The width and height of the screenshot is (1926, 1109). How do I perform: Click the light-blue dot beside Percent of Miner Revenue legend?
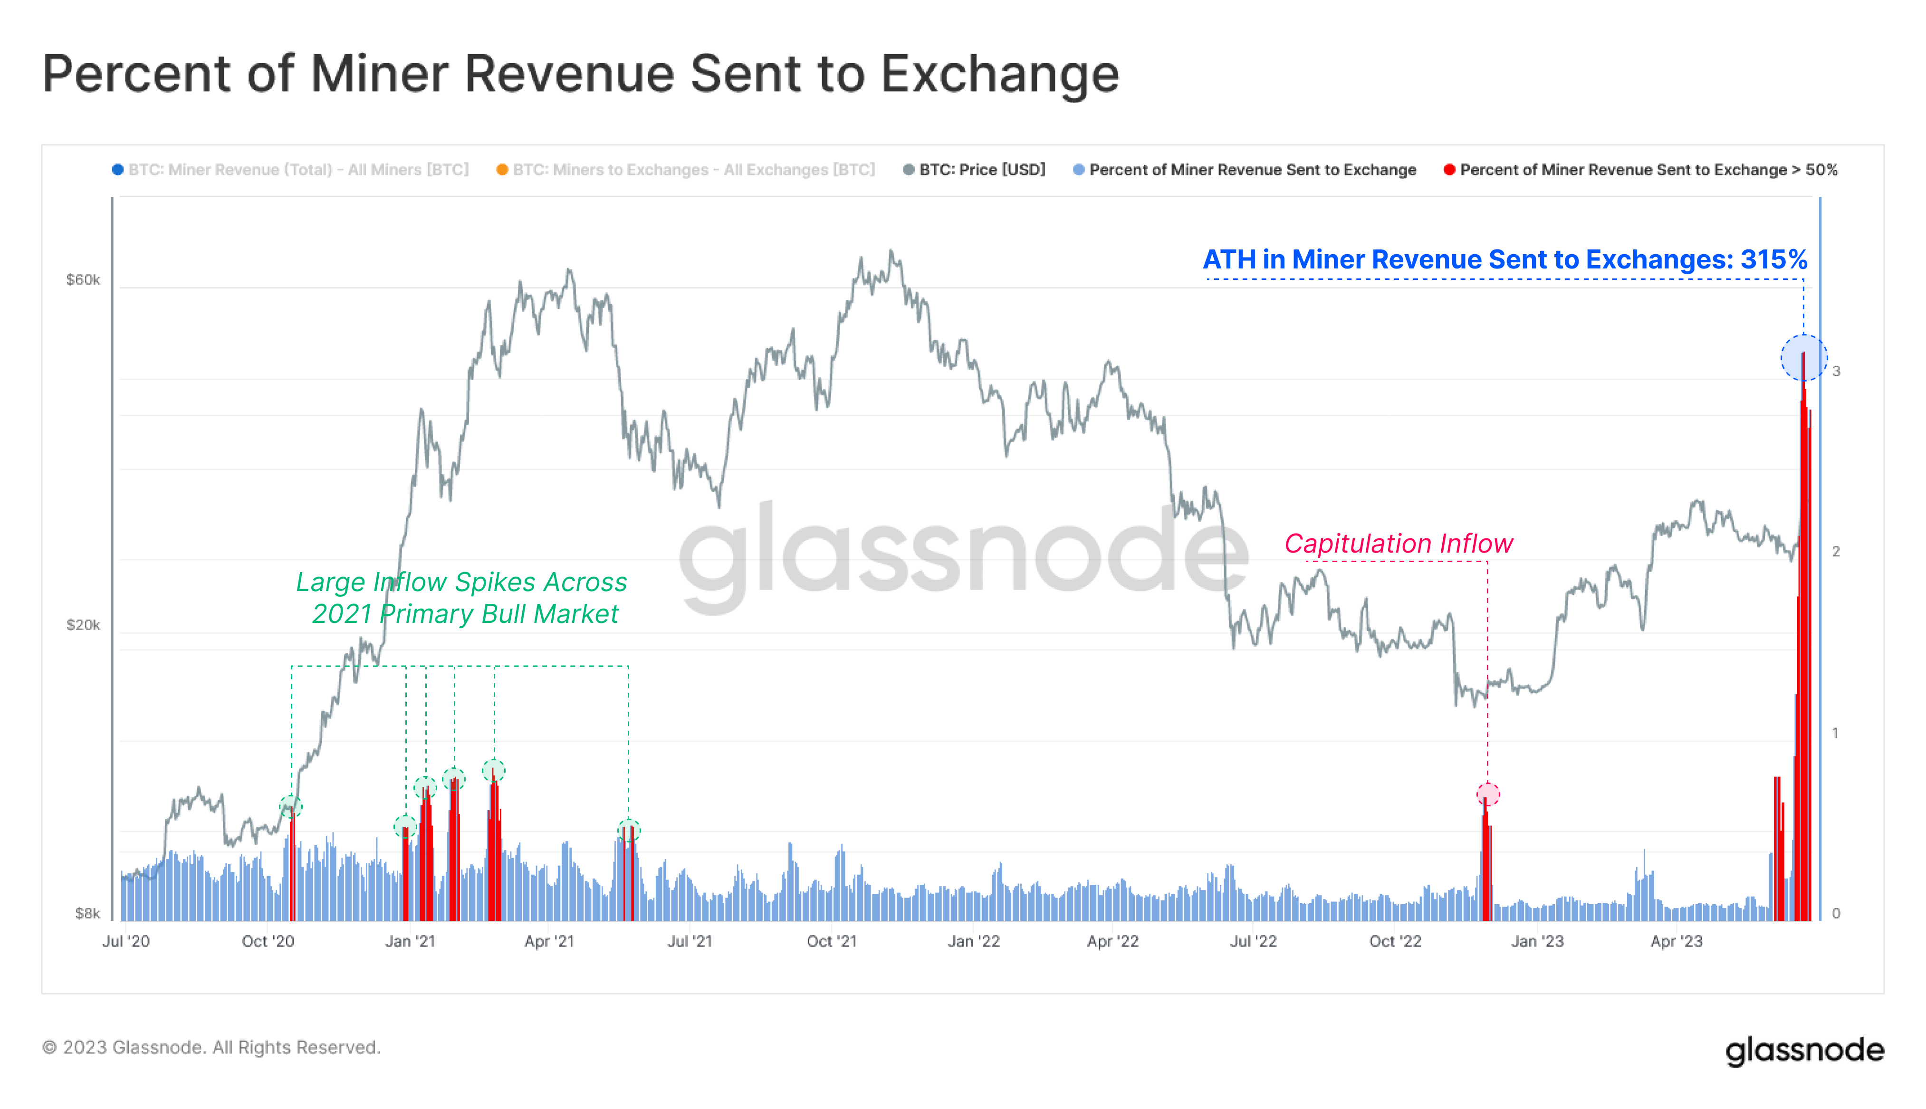tap(1078, 170)
